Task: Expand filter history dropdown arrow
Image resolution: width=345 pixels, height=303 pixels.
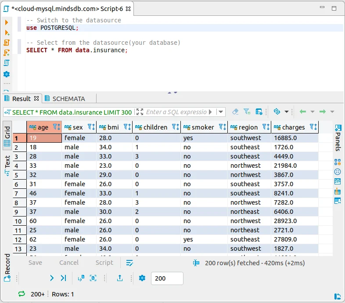Action: [221, 112]
